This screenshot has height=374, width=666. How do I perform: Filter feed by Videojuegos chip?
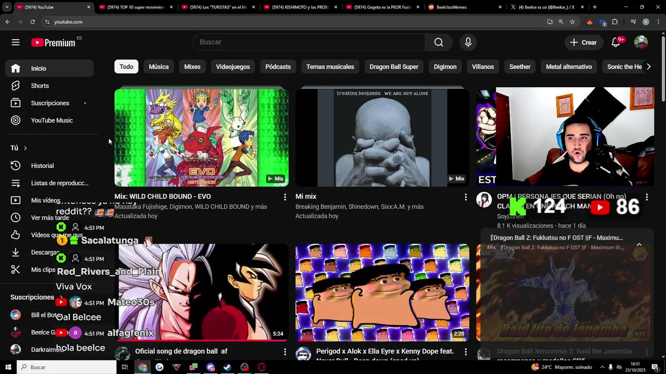coord(233,66)
